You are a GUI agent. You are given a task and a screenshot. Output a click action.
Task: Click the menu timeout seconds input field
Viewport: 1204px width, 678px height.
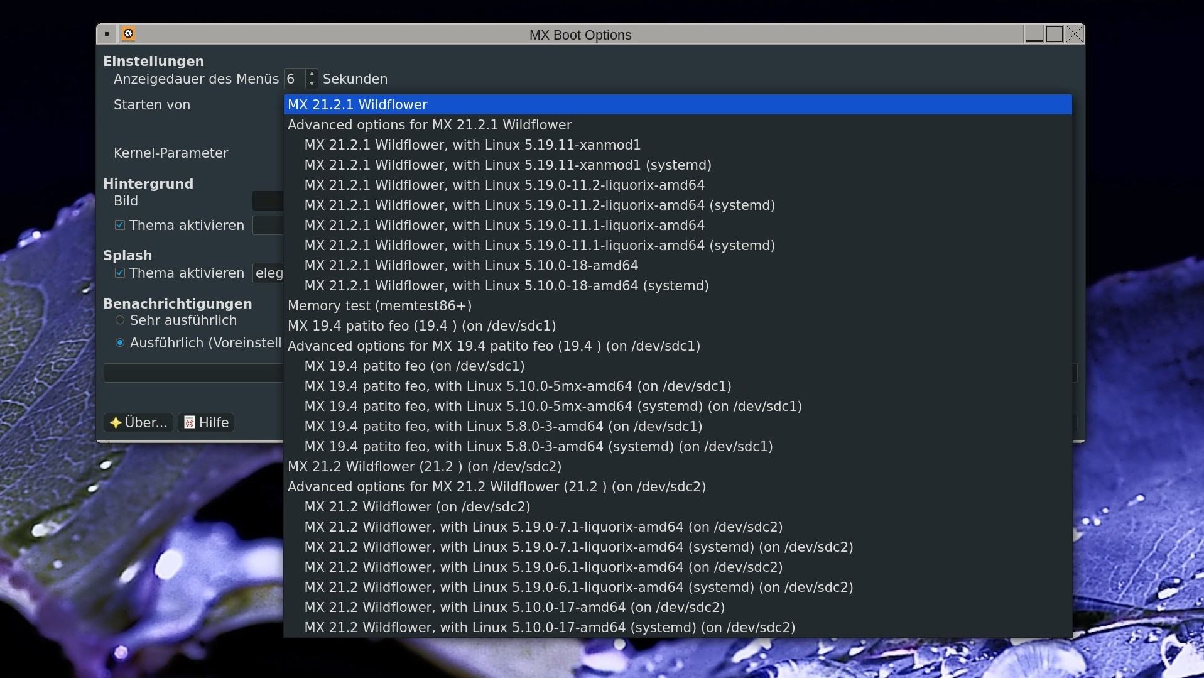[294, 79]
